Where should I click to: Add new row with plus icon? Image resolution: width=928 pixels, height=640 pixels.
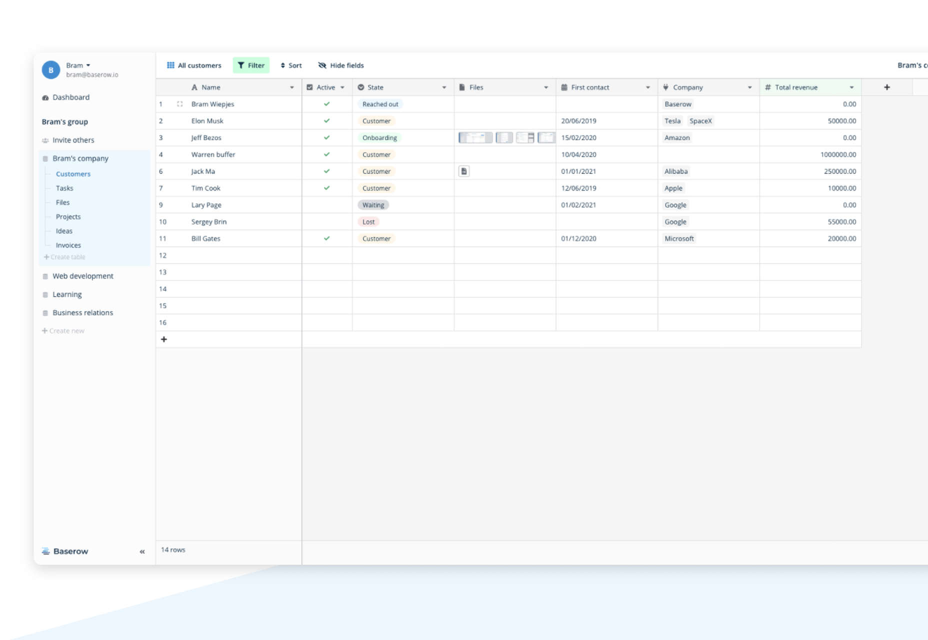click(163, 339)
